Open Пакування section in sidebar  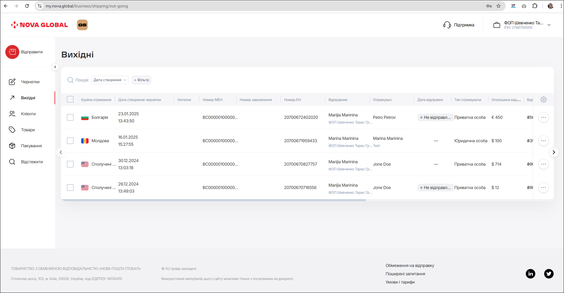(31, 146)
